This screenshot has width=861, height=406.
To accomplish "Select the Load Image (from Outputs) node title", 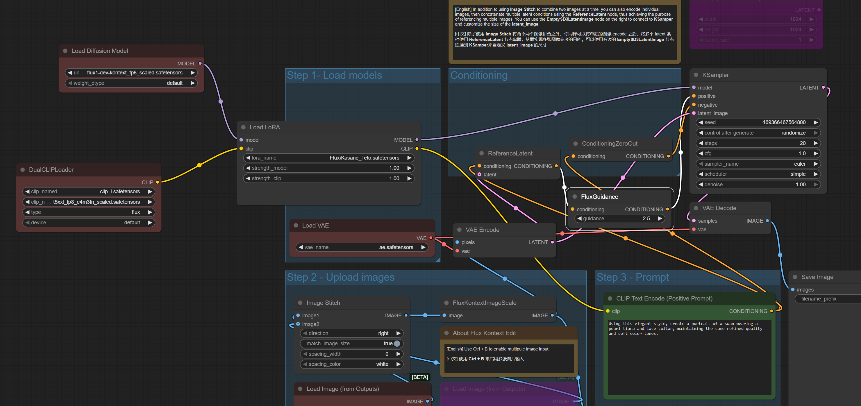I will click(x=343, y=389).
